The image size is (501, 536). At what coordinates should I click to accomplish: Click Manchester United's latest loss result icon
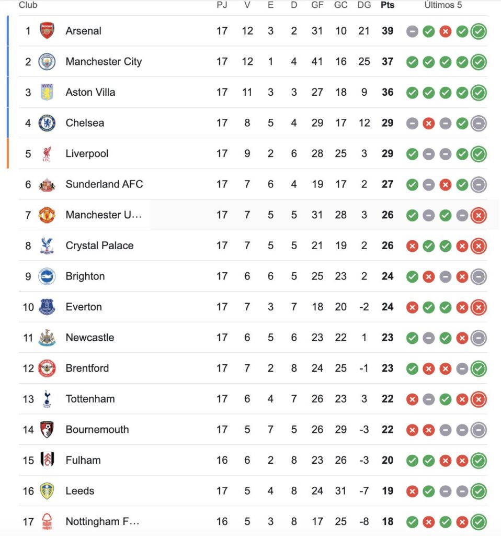[x=479, y=215]
